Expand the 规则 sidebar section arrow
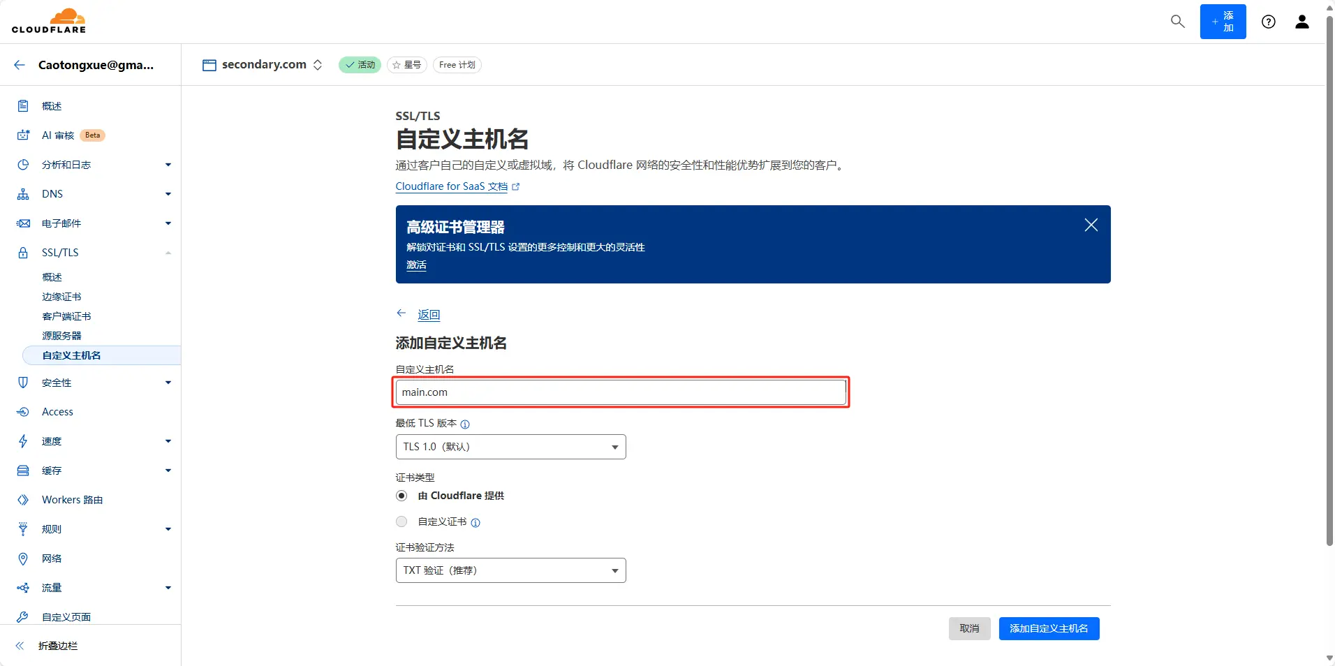 168,529
